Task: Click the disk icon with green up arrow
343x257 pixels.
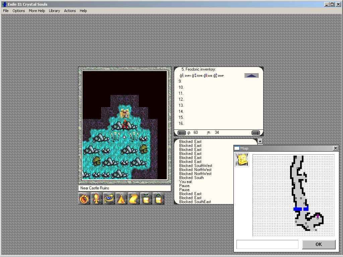Action: click(x=158, y=199)
